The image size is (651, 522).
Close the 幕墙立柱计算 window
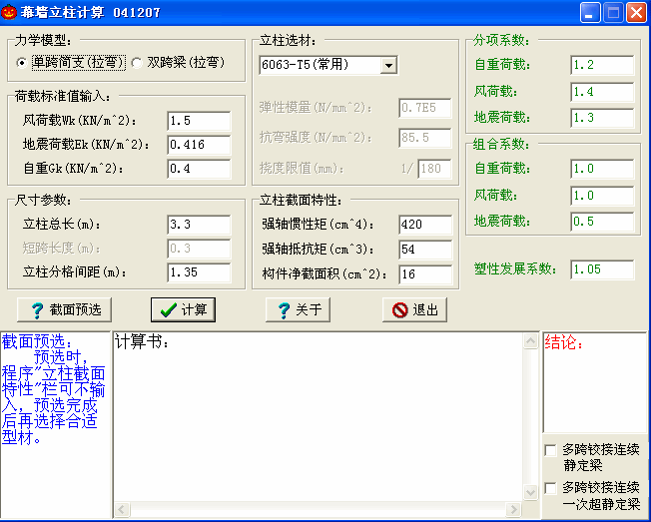636,12
